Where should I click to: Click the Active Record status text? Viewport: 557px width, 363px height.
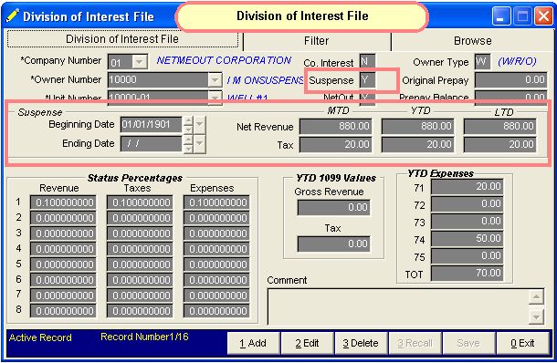point(40,337)
